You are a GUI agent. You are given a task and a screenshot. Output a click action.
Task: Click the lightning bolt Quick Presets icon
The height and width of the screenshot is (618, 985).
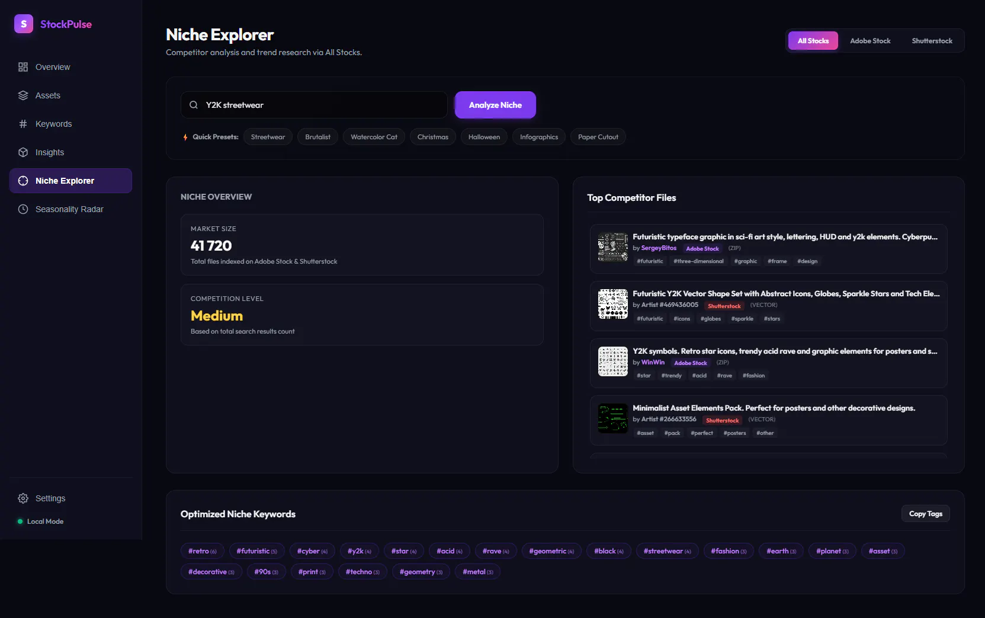coord(185,137)
